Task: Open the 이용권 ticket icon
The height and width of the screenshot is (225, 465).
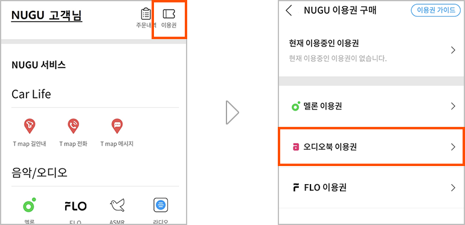Action: pos(168,14)
